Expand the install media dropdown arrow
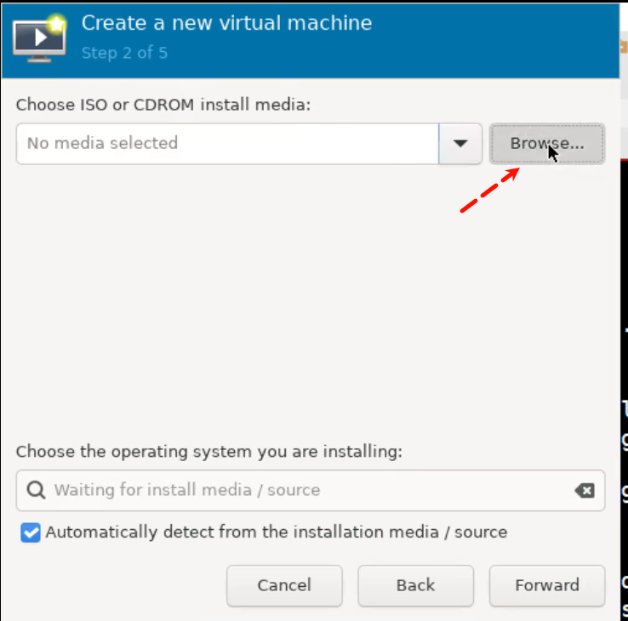Viewport: 628px width, 621px height. 460,144
